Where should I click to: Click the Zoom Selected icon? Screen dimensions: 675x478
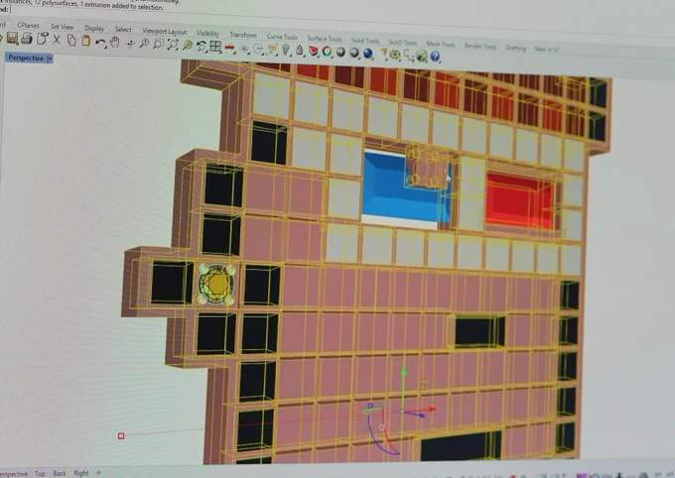188,45
